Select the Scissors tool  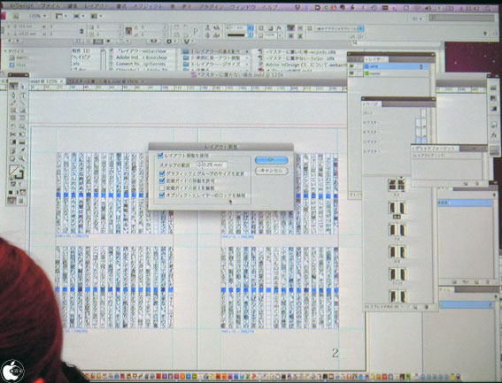coord(13,134)
